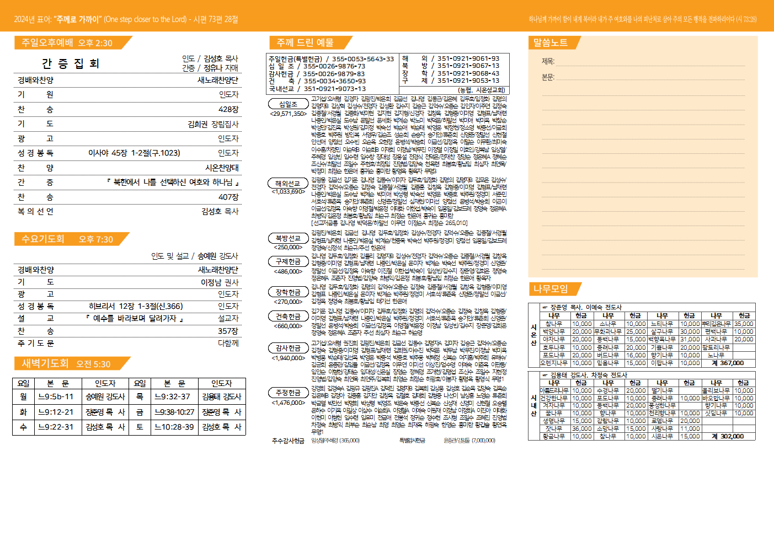This screenshot has height=547, width=774.
Task: Select dawn prayer passage 'ㄴ9:32-37'
Action: tap(173, 396)
